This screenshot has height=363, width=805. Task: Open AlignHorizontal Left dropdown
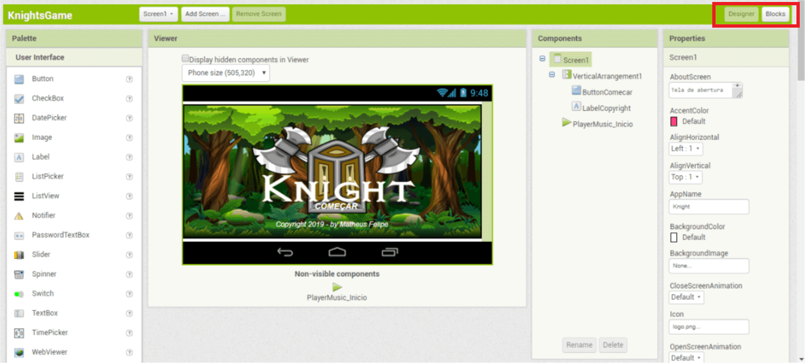point(686,149)
